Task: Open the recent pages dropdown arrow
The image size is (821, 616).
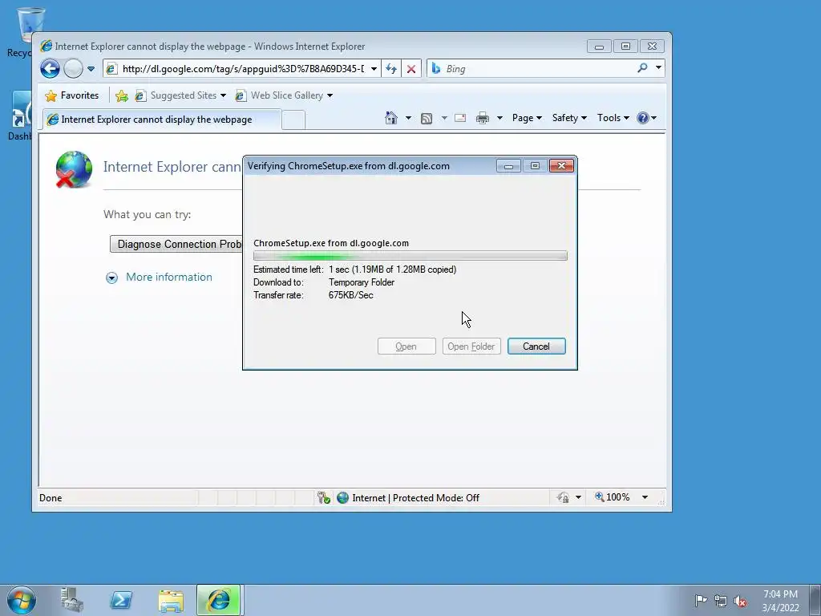Action: [91, 69]
